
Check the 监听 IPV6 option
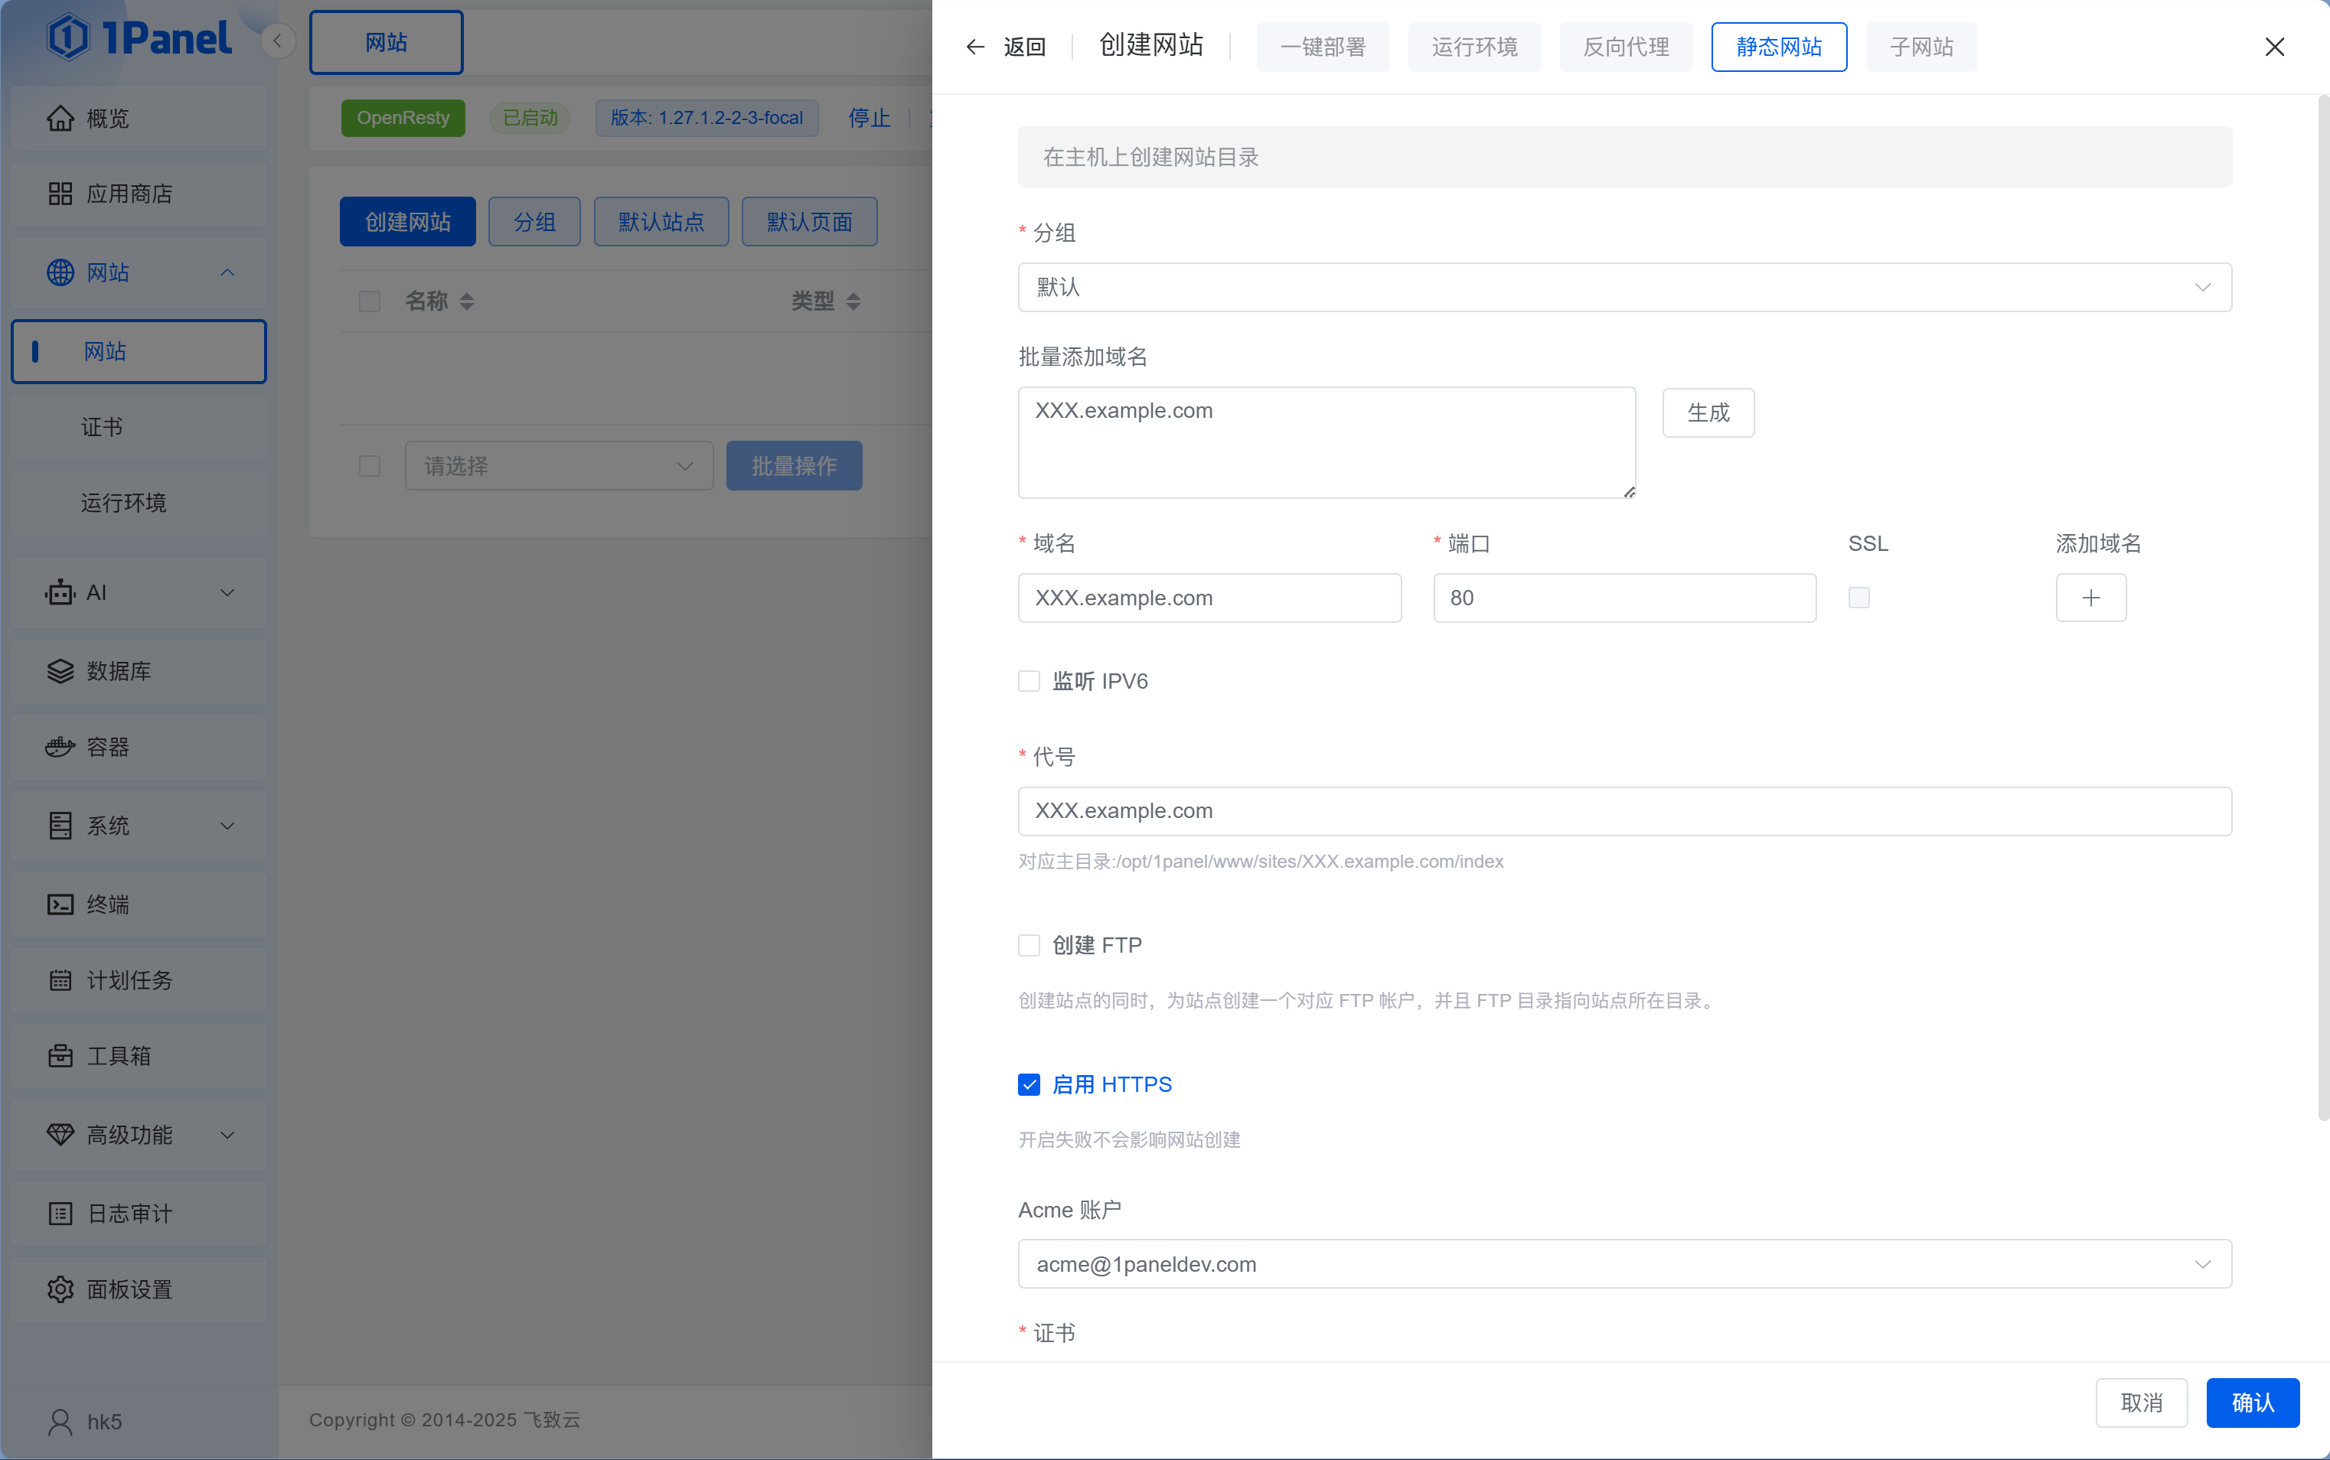click(1027, 681)
